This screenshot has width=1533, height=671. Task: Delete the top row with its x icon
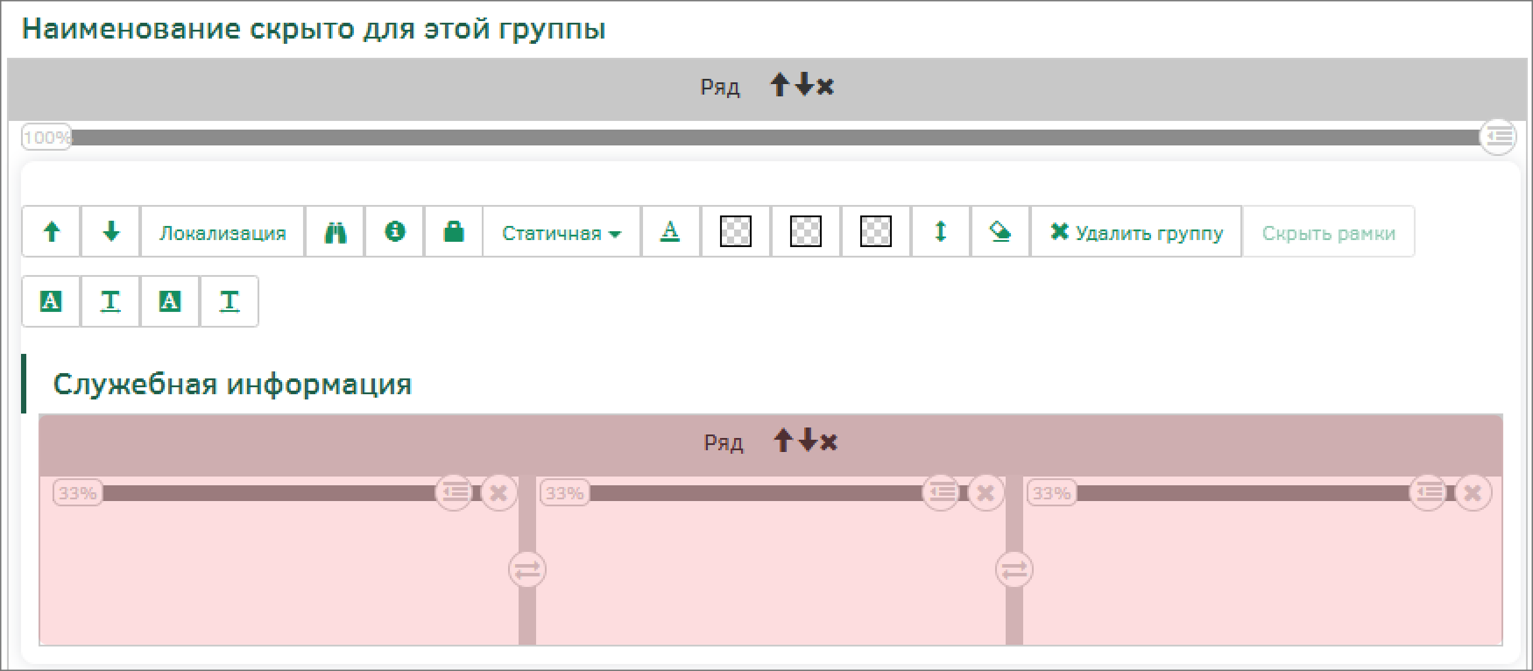(825, 86)
